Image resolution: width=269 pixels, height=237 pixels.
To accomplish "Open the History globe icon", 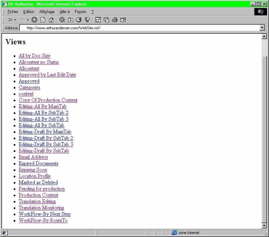I will [79, 20].
